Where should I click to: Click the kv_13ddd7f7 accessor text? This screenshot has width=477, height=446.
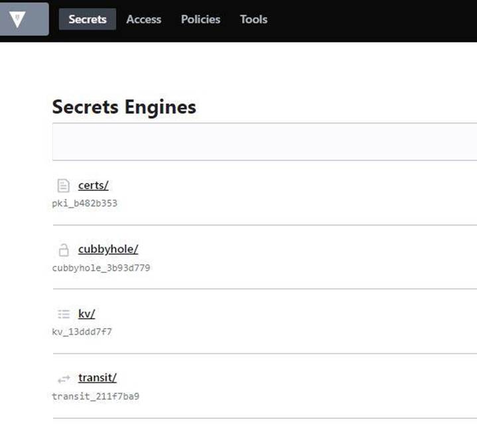click(82, 332)
